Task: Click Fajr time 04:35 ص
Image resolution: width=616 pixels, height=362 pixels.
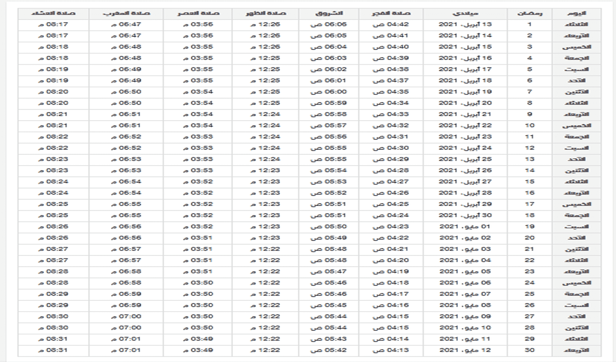Action: click(x=391, y=92)
